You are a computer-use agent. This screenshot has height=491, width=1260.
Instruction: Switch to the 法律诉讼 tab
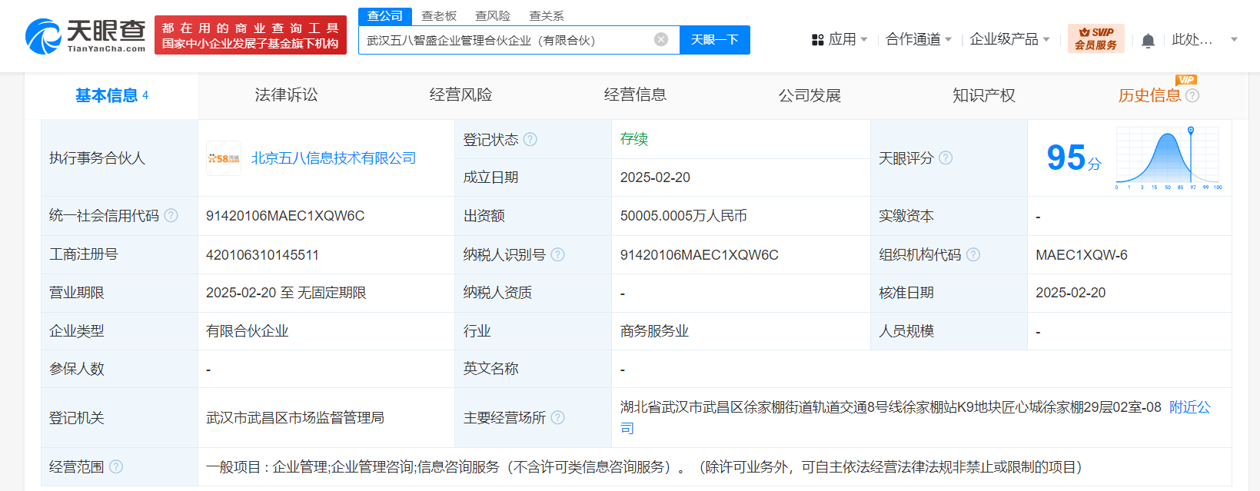pos(286,95)
